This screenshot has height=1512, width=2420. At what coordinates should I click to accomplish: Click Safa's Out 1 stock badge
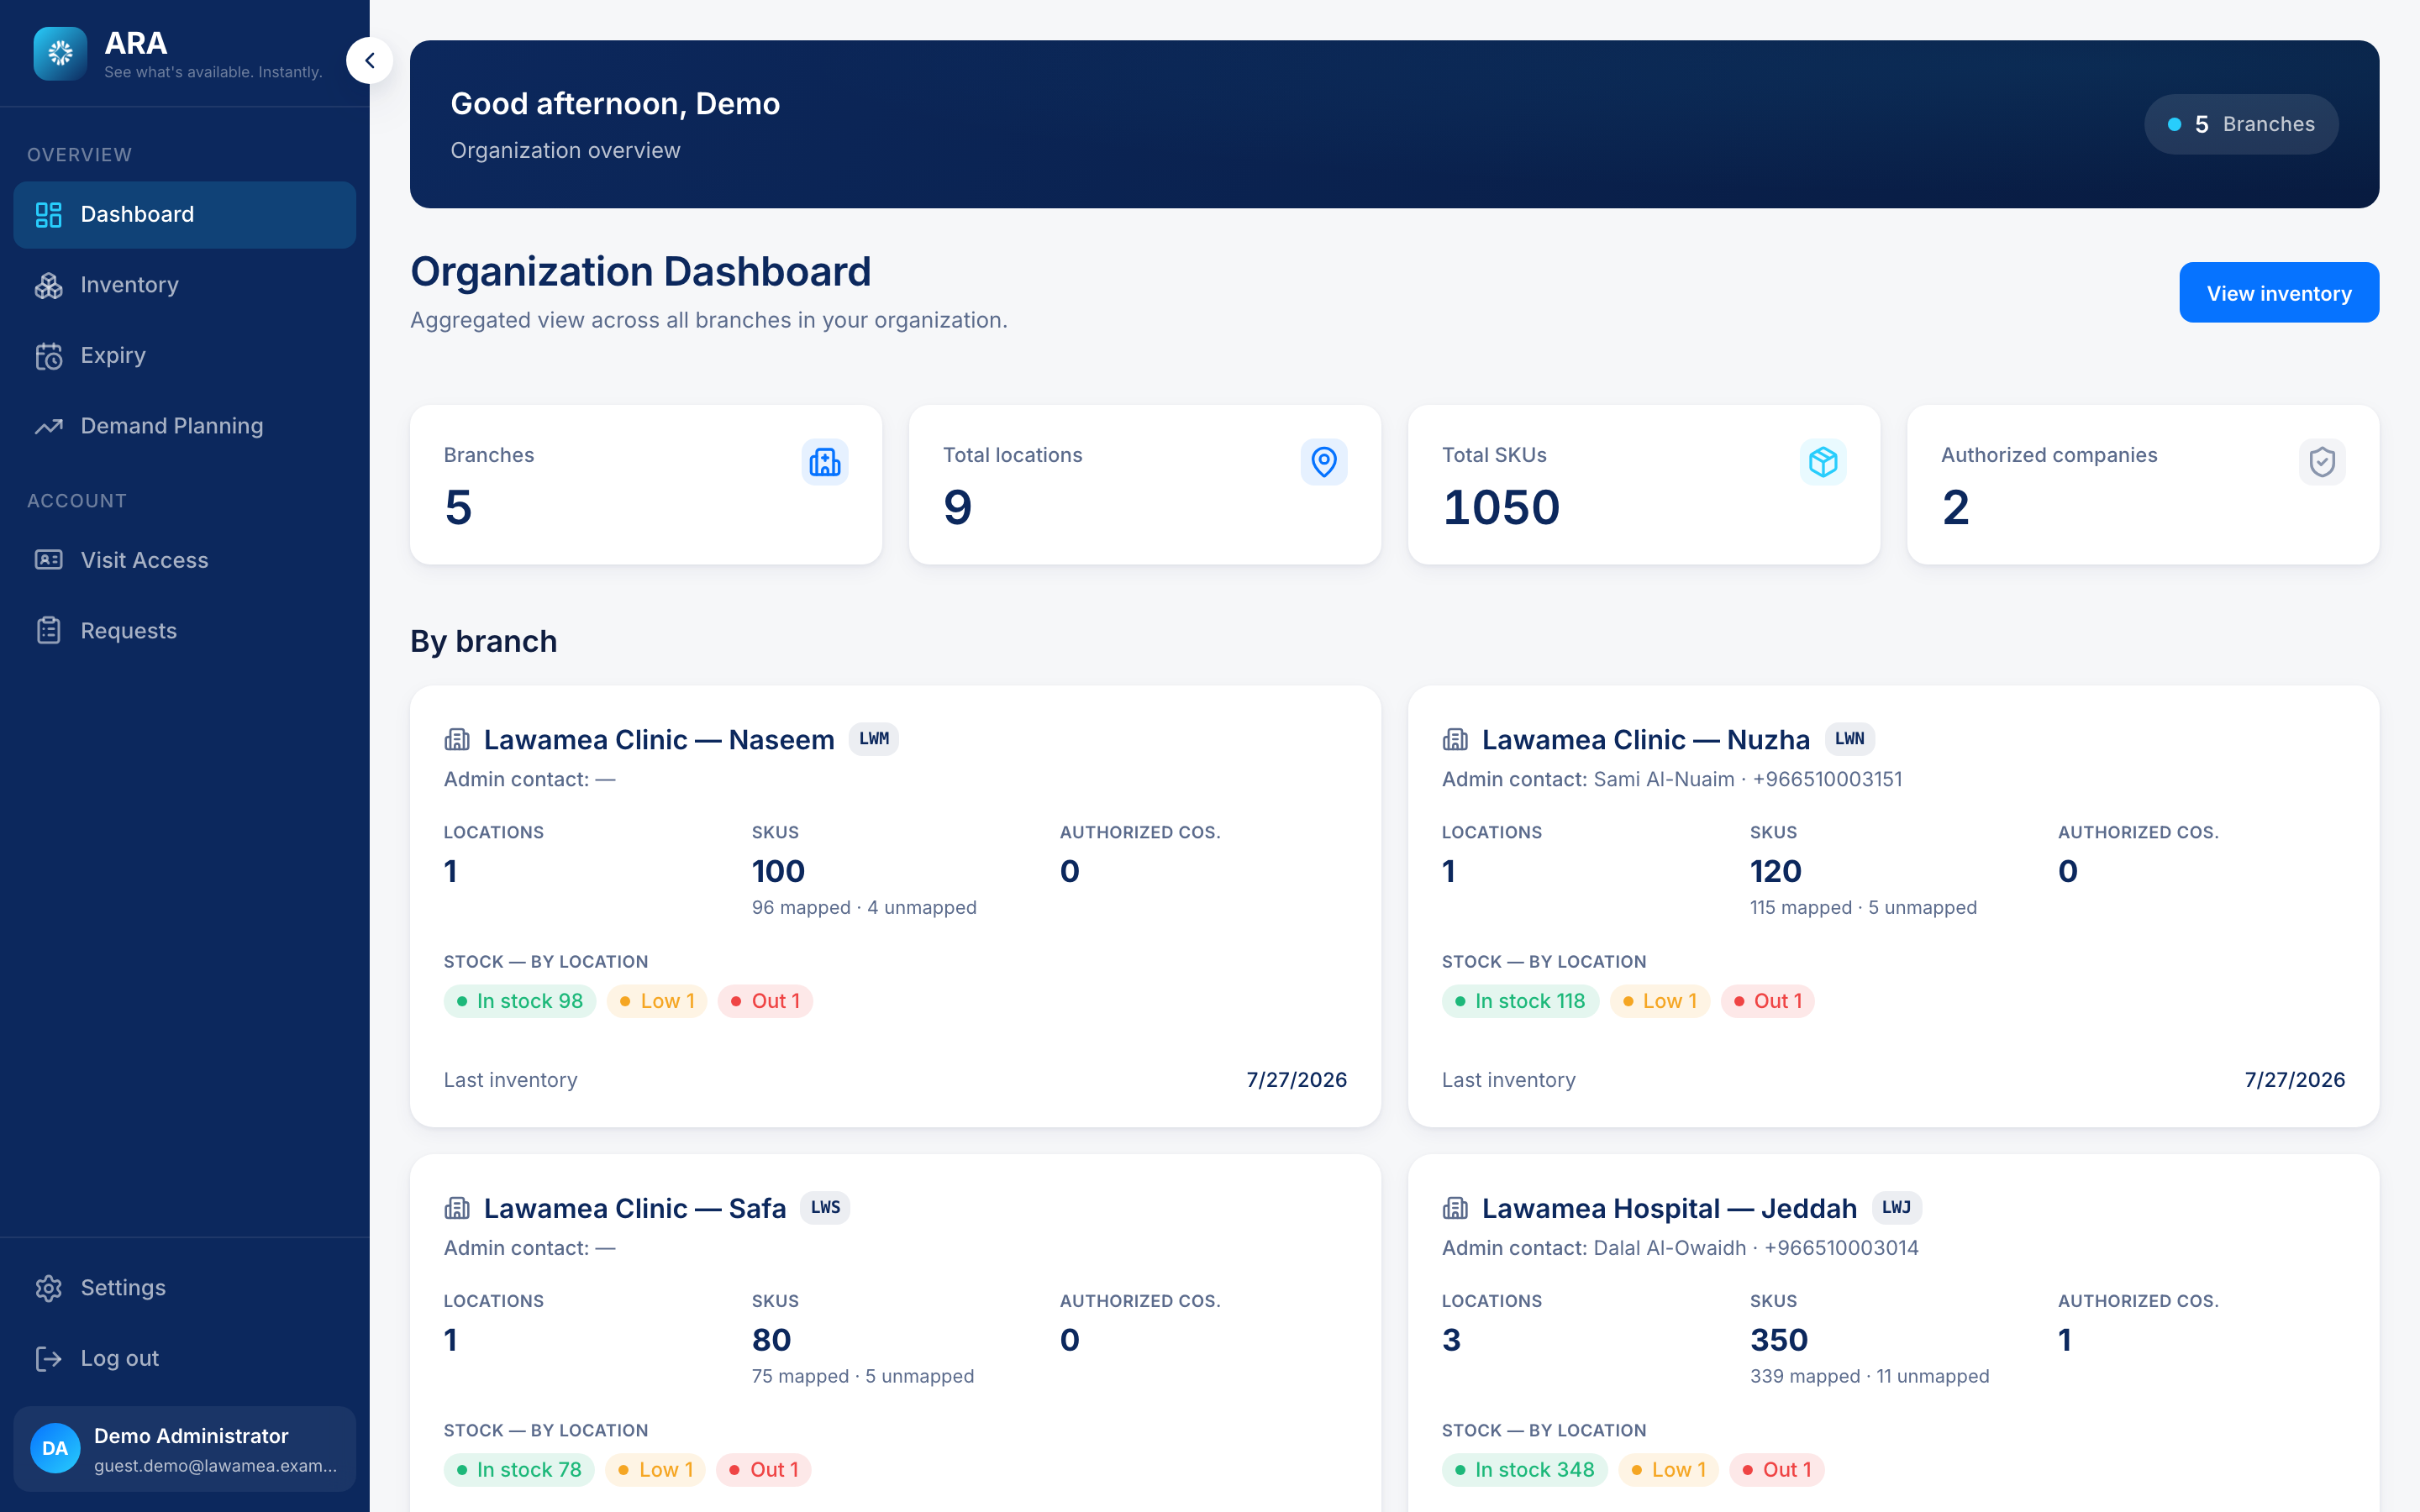(x=764, y=1470)
